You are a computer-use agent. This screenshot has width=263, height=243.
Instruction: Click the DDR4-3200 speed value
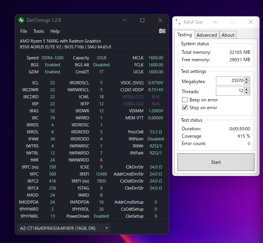click(x=53, y=58)
